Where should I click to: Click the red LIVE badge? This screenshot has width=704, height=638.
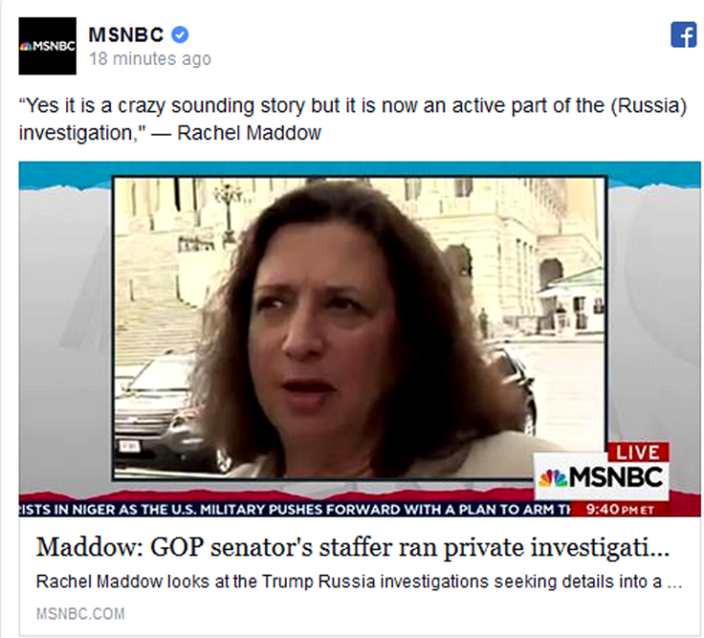(638, 452)
